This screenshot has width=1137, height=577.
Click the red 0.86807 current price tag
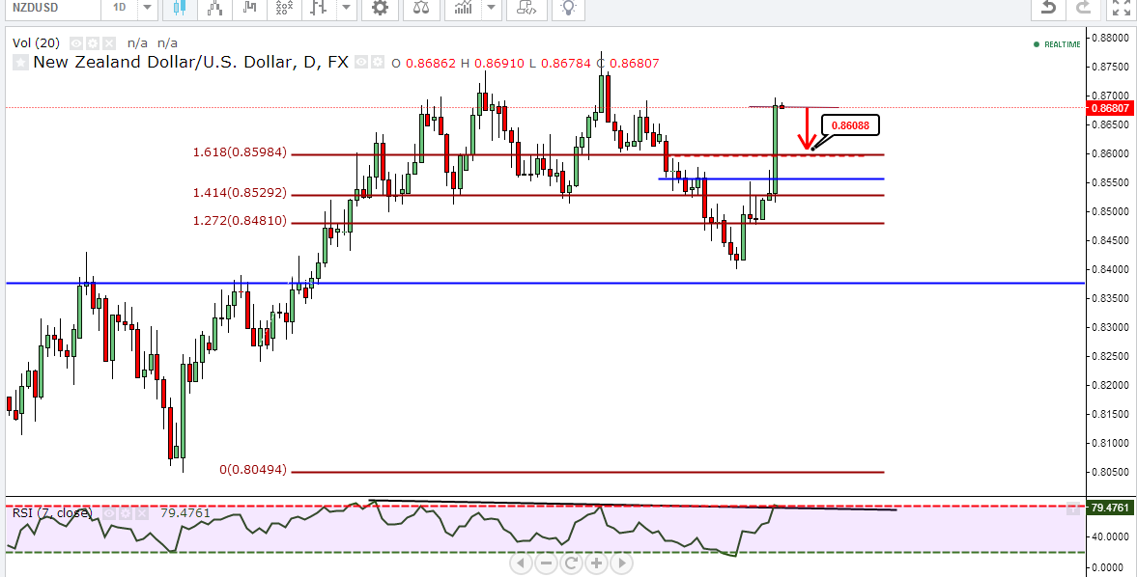pyautogui.click(x=1109, y=108)
